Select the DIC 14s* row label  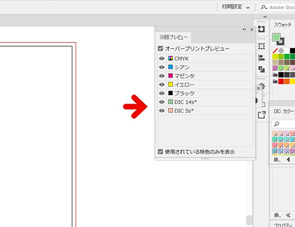(x=186, y=102)
